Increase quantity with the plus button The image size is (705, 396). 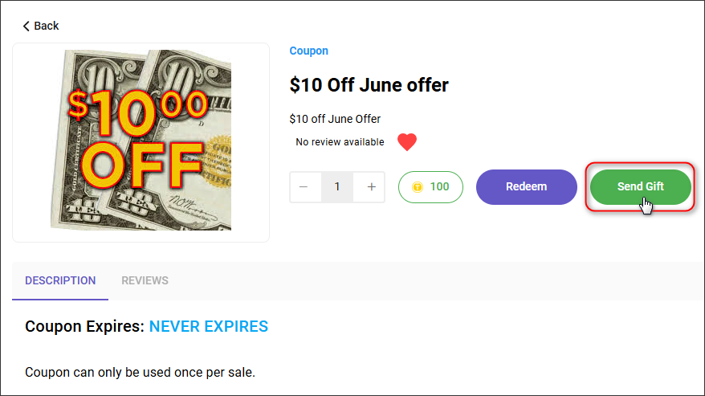pos(369,186)
